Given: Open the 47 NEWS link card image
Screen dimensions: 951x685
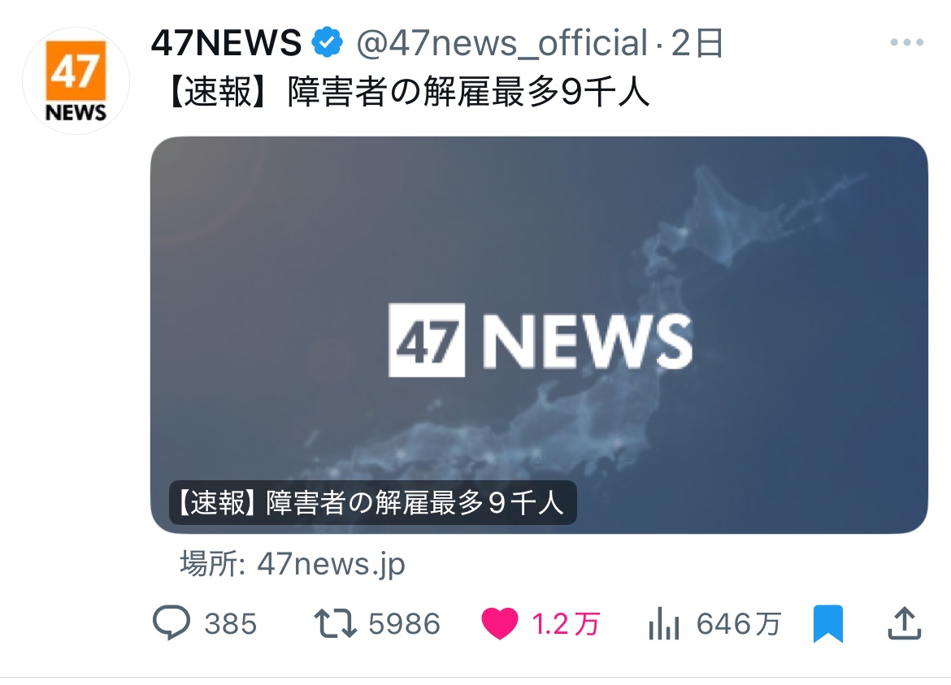Looking at the screenshot, I should pos(539,336).
